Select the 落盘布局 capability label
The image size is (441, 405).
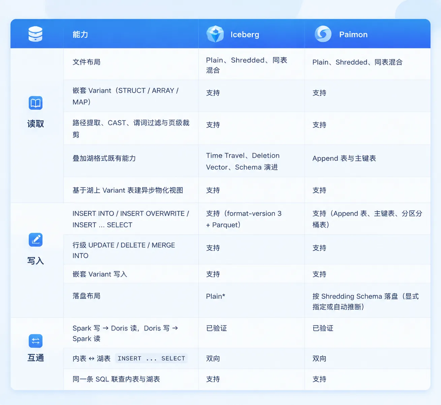[87, 296]
